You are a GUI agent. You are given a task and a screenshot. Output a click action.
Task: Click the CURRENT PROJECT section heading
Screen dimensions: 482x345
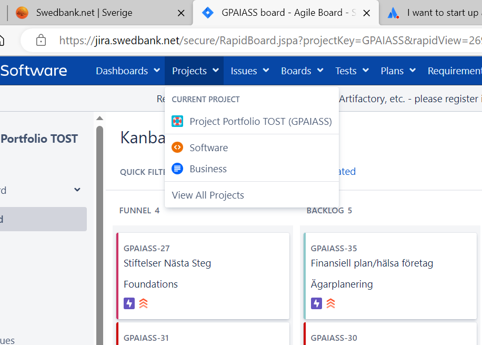(x=206, y=100)
